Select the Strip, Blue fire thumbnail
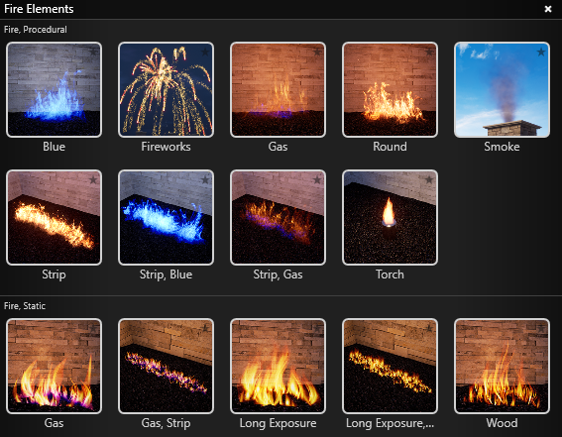Image resolution: width=562 pixels, height=437 pixels. [166, 217]
